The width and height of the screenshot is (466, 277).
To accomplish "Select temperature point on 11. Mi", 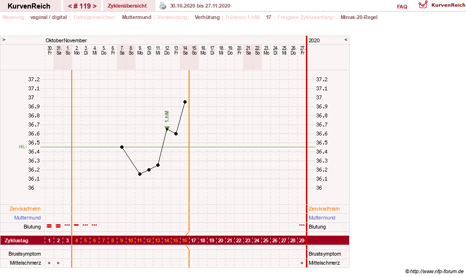I will click(158, 165).
